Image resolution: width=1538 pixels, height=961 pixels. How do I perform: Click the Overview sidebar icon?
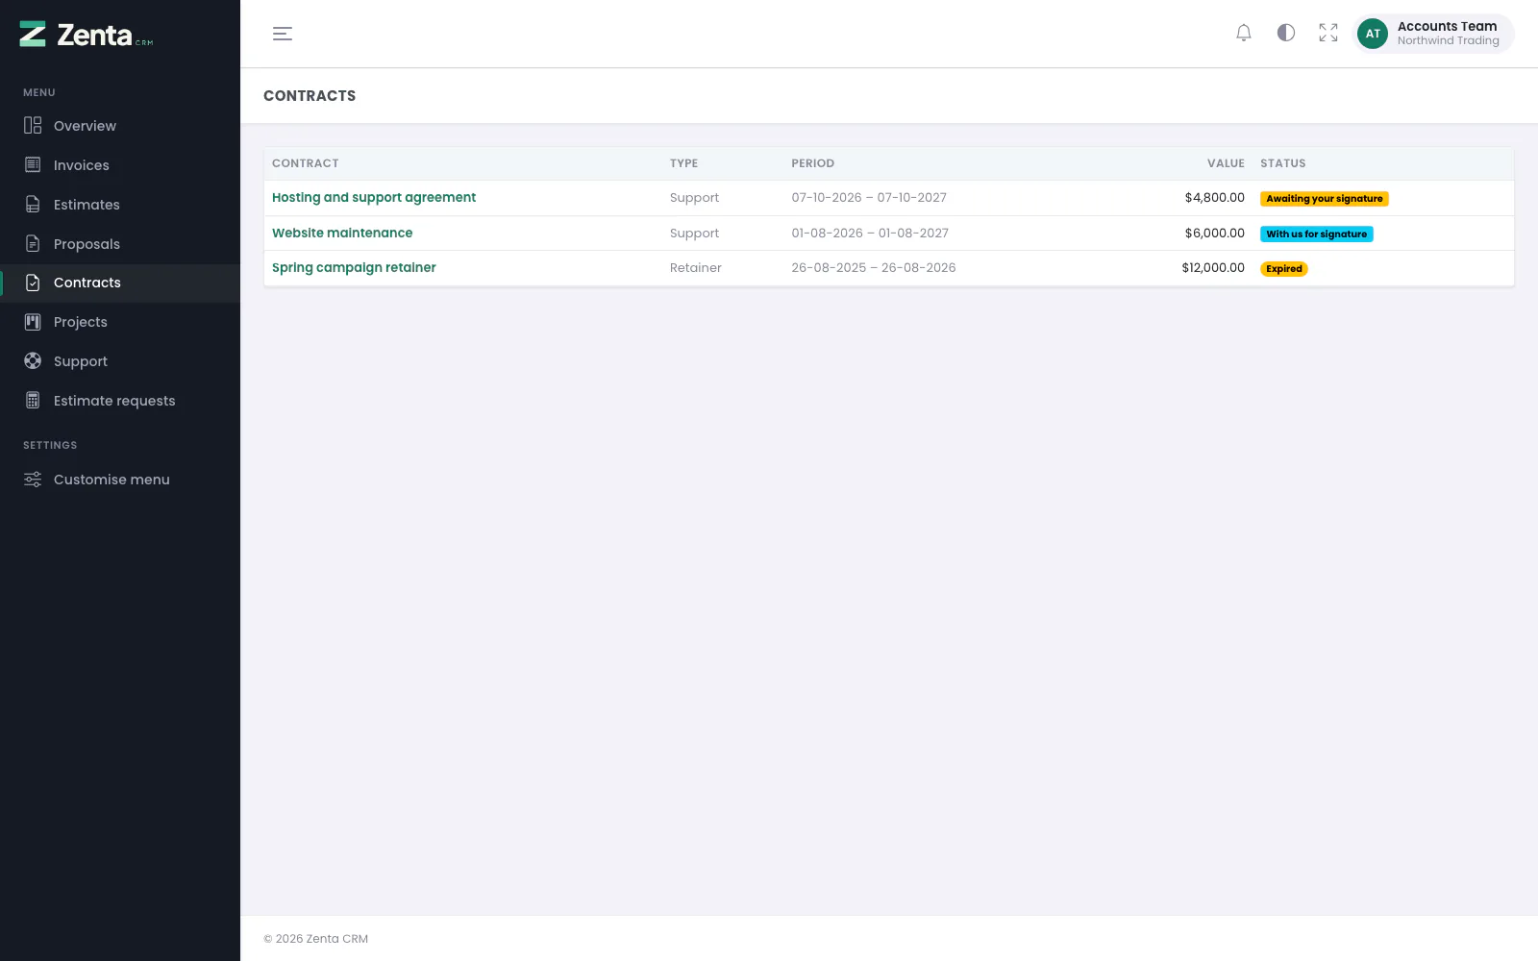pyautogui.click(x=33, y=126)
